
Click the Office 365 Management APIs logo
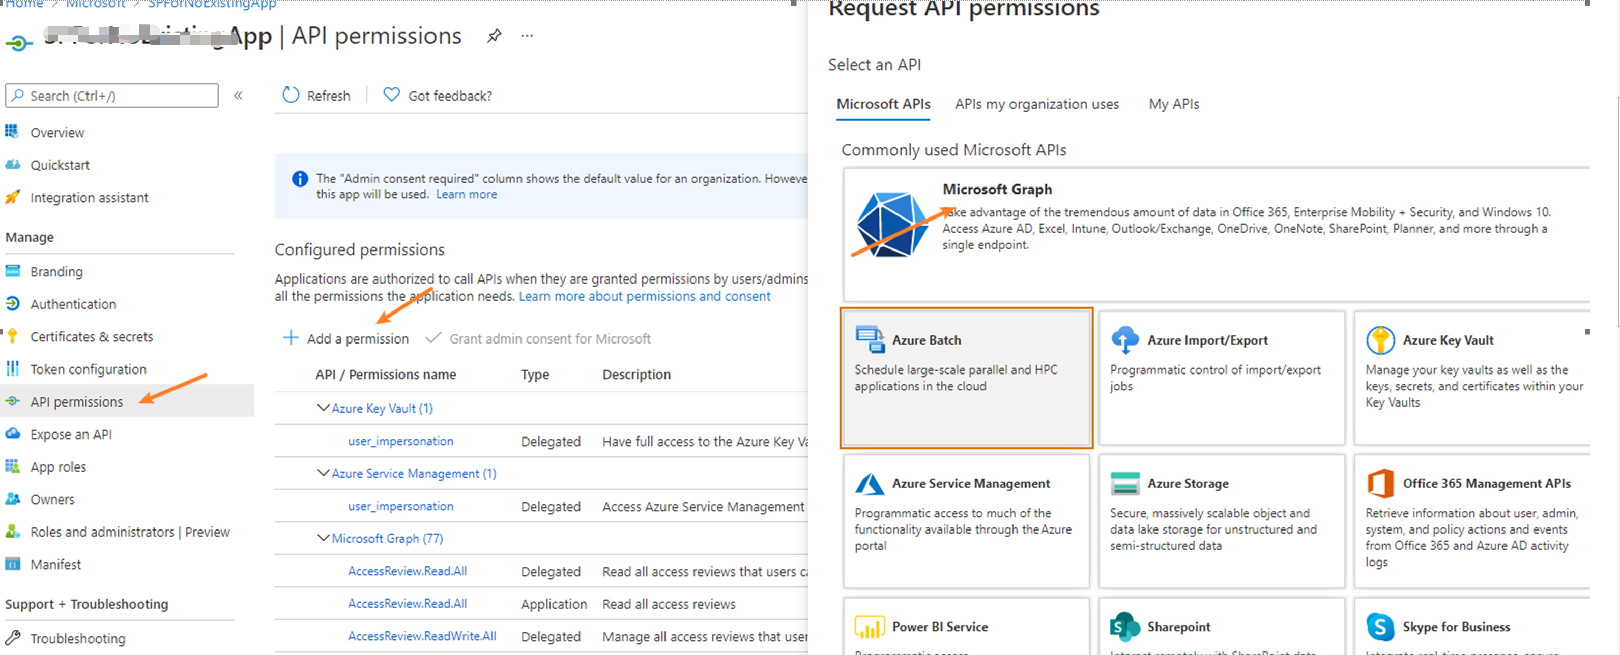click(x=1380, y=483)
